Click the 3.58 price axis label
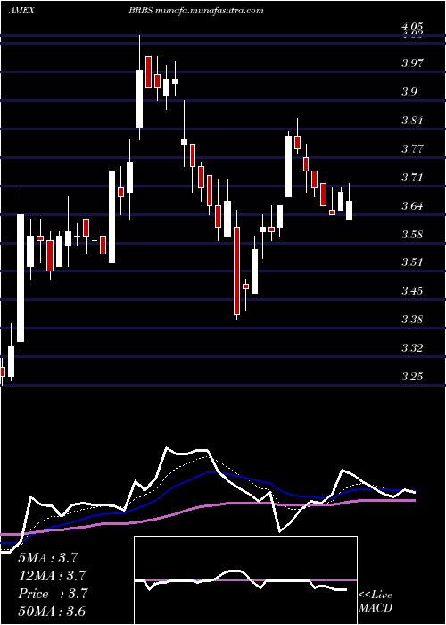 tap(412, 234)
